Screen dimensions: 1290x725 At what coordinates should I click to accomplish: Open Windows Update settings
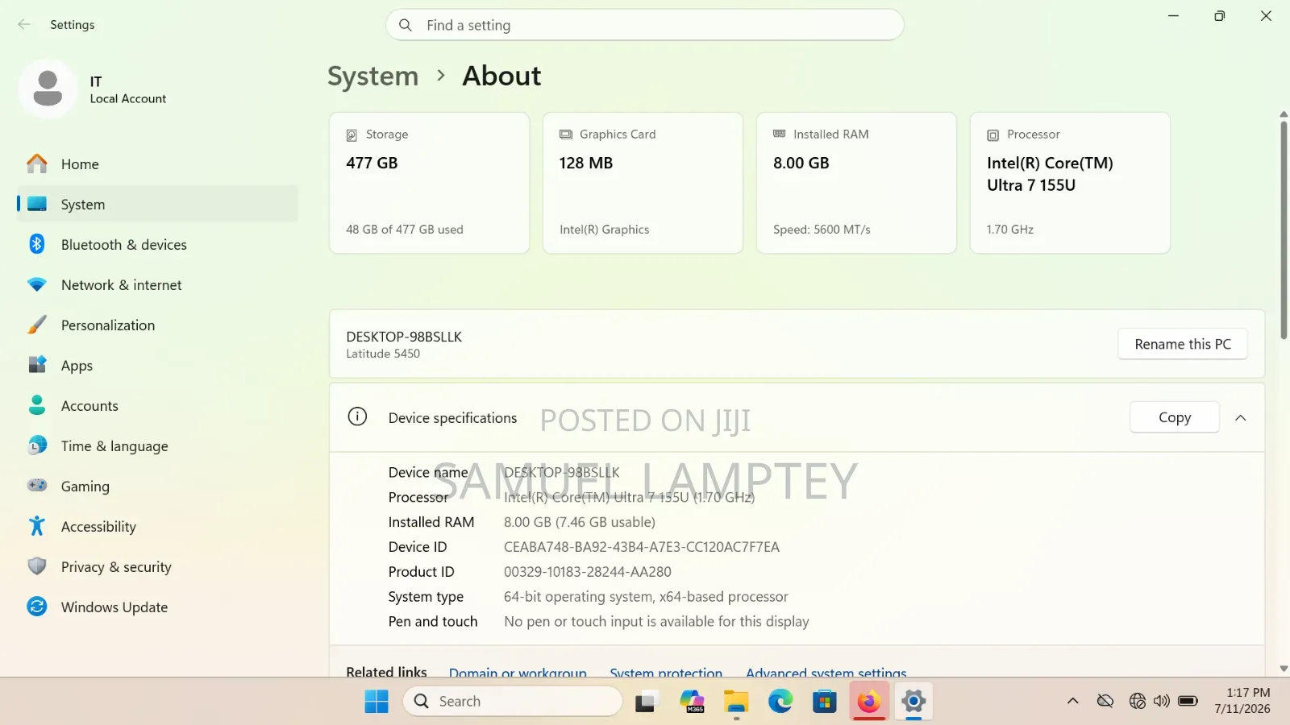tap(157, 607)
